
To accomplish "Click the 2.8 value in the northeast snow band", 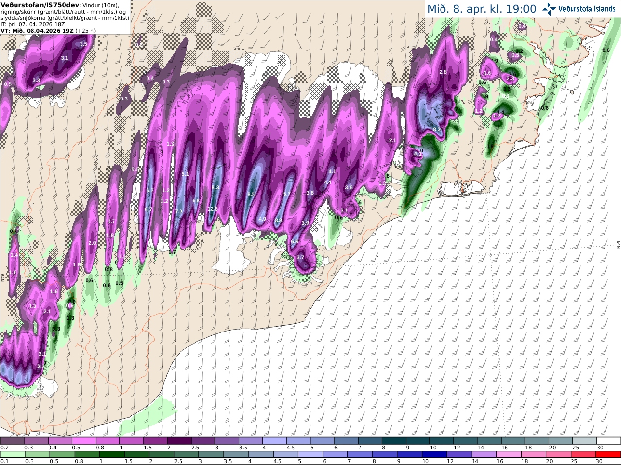I will [x=442, y=72].
